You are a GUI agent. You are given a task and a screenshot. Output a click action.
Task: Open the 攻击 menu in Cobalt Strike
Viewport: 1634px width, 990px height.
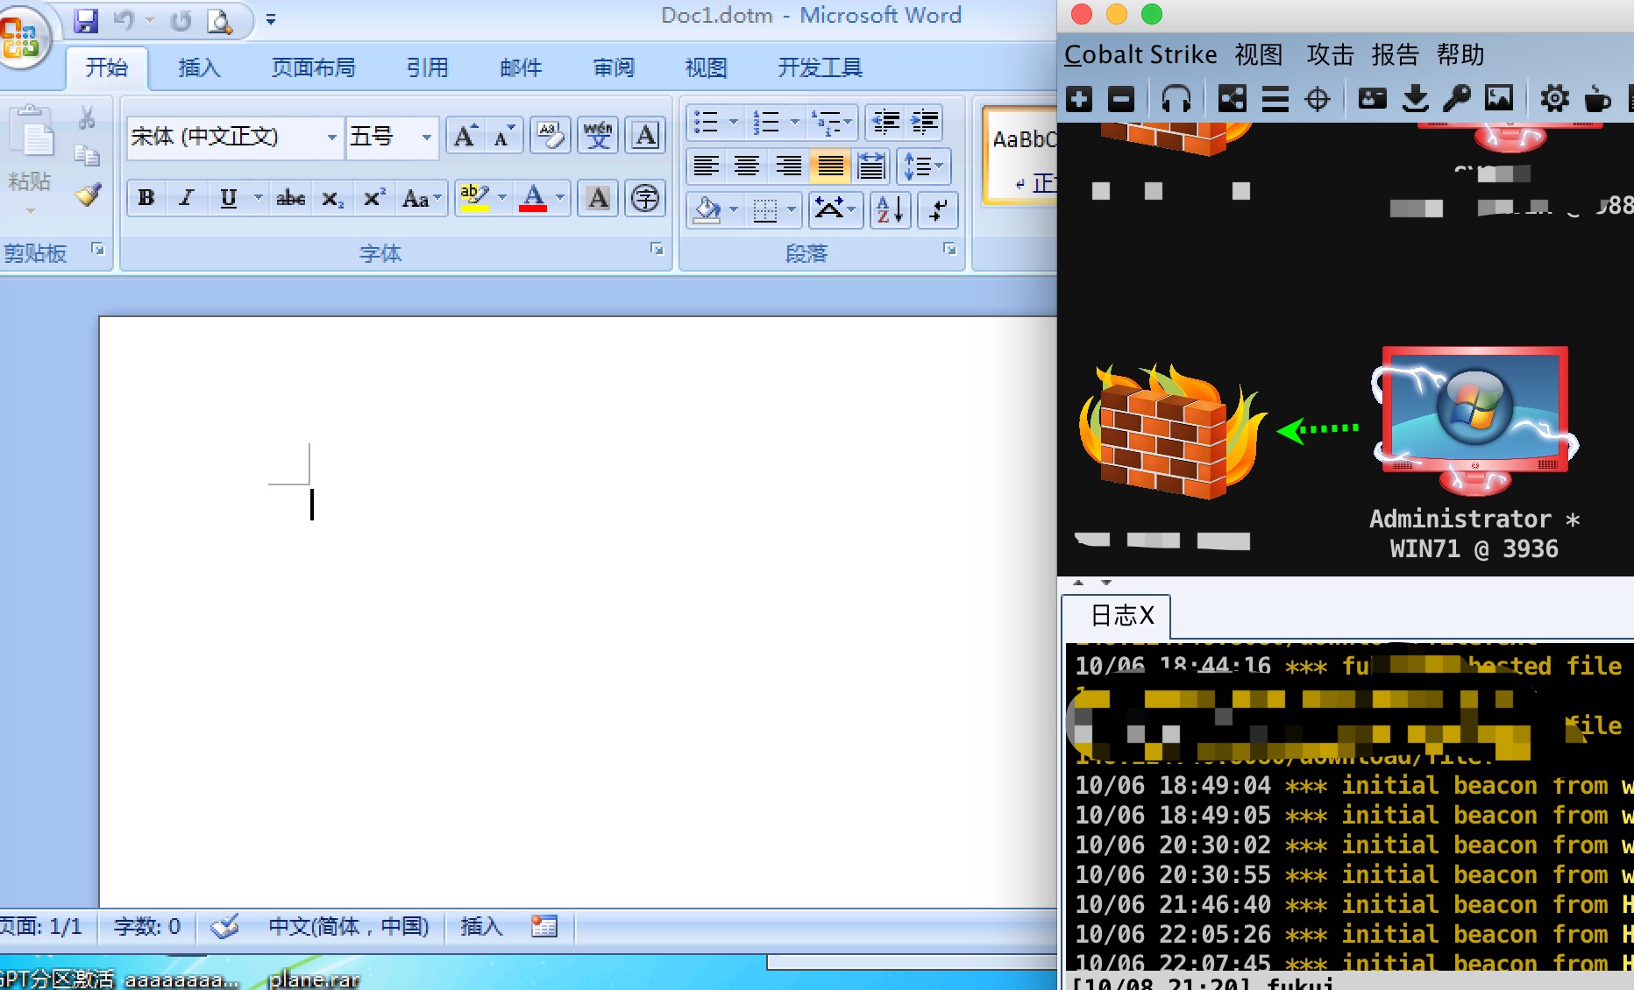click(x=1330, y=54)
